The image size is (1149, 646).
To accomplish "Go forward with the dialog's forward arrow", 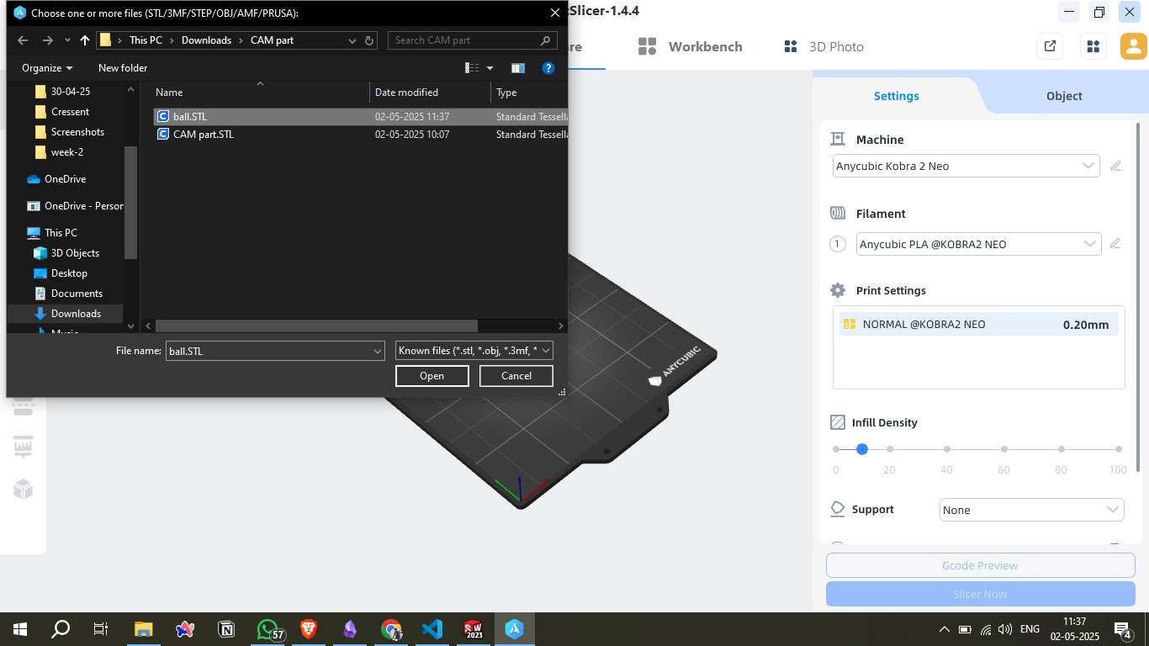I will tap(48, 40).
